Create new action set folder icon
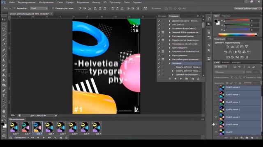263x147 pixels. (x=187, y=79)
